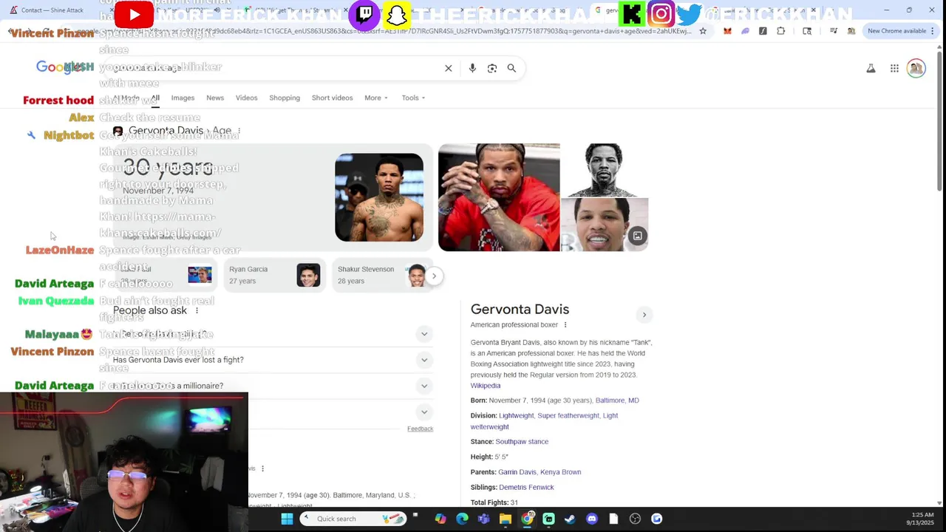Screen dimensions: 946x532
Task: Open the Southpaw stance link
Action: click(522, 442)
